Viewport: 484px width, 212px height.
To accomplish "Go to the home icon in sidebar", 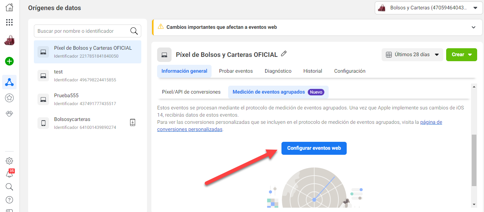I will point(9,8).
